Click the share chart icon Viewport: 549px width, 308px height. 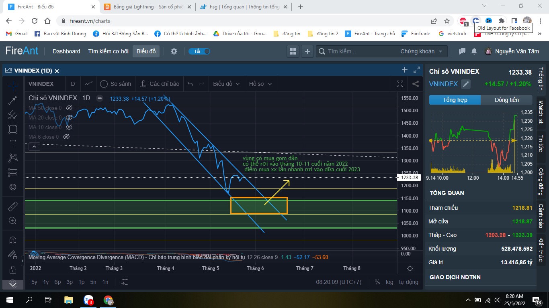tap(416, 84)
